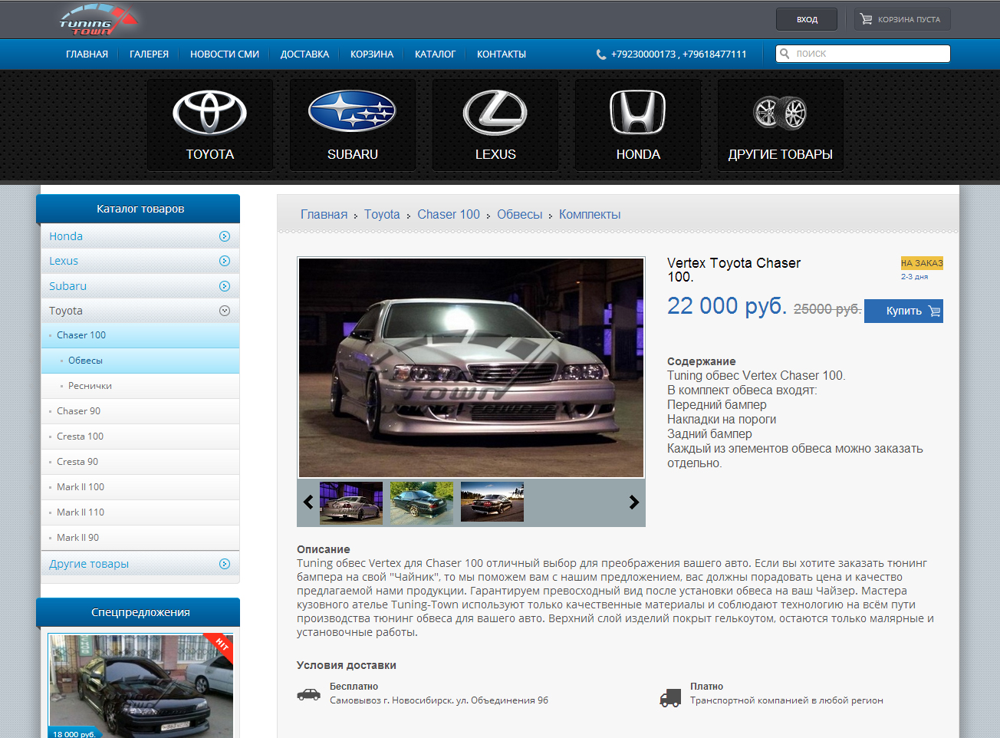Click the search magnifier icon
The width and height of the screenshot is (1000, 738).
coord(785,54)
